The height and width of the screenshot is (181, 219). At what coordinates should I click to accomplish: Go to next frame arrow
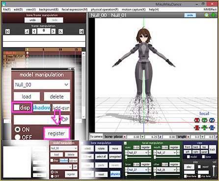point(53,31)
